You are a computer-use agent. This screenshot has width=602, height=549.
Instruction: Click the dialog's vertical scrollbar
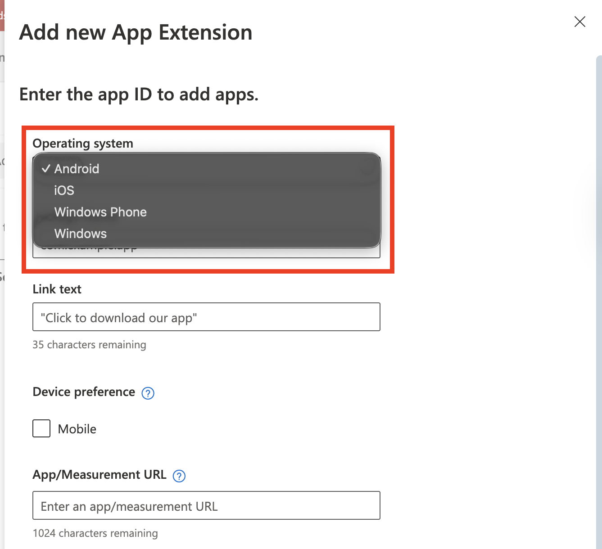598,270
